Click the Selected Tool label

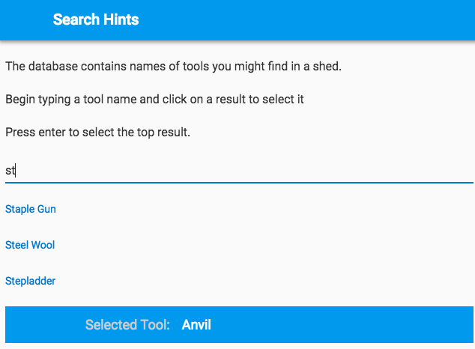pos(127,325)
